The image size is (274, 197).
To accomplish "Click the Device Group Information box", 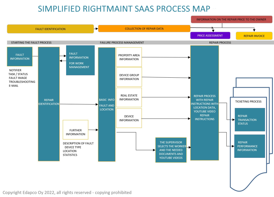I will click(x=129, y=77).
